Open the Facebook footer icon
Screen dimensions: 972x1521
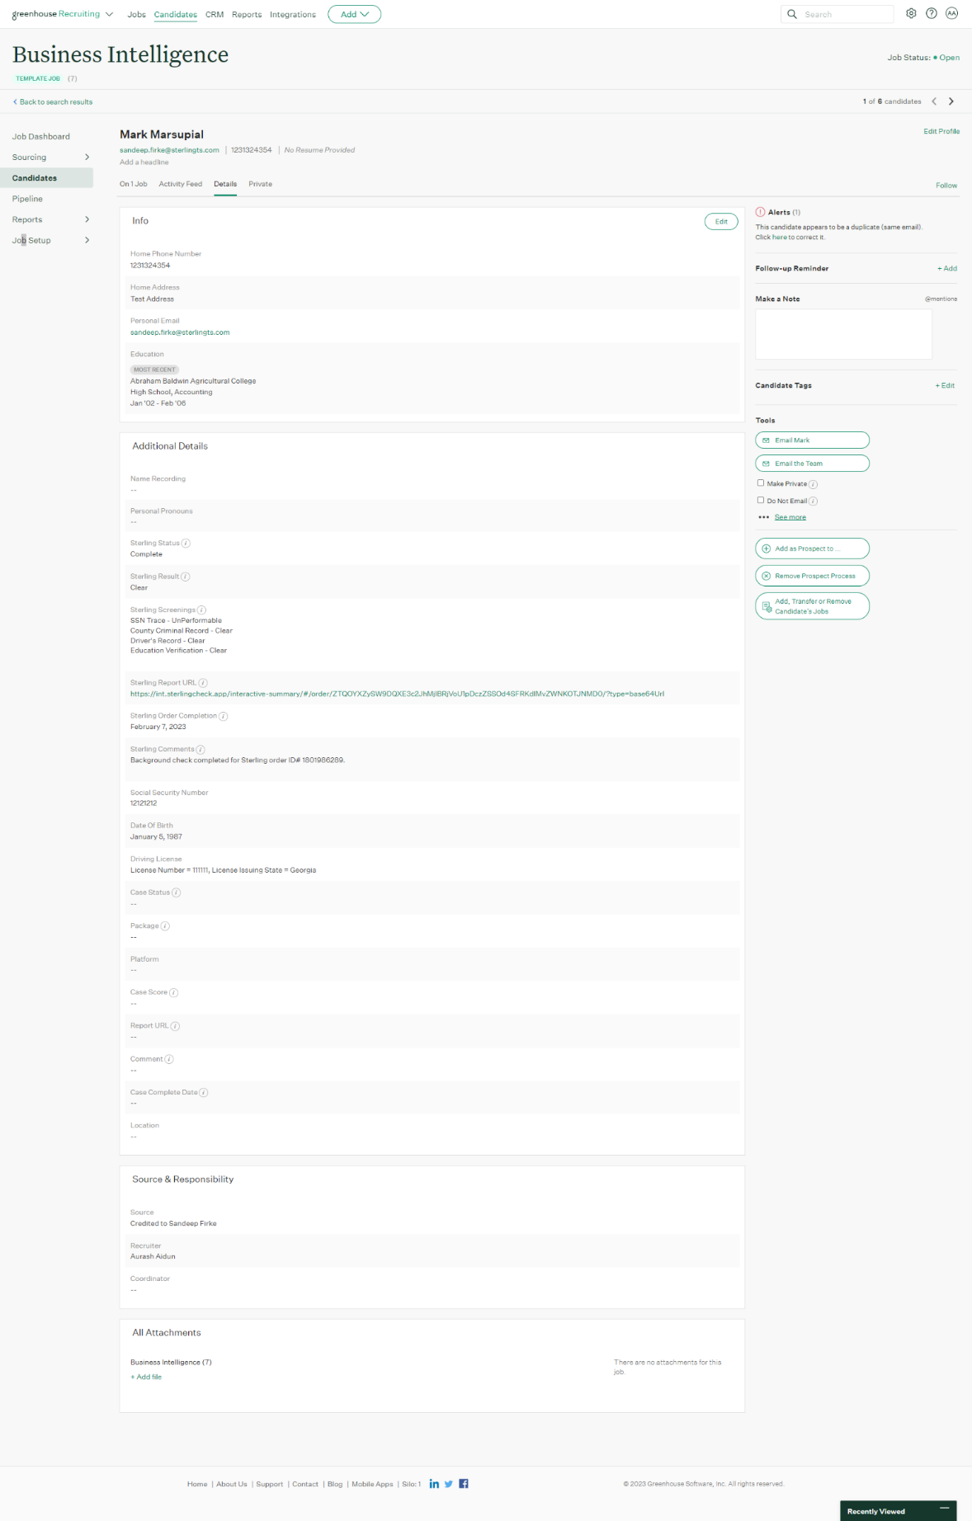point(464,1483)
